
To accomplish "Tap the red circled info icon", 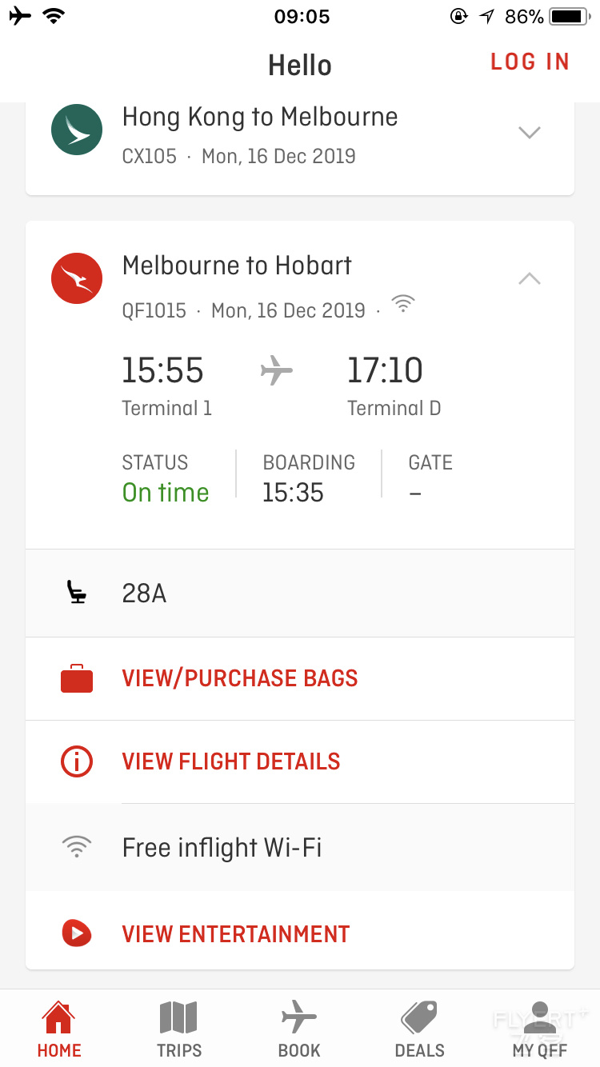I will point(77,761).
